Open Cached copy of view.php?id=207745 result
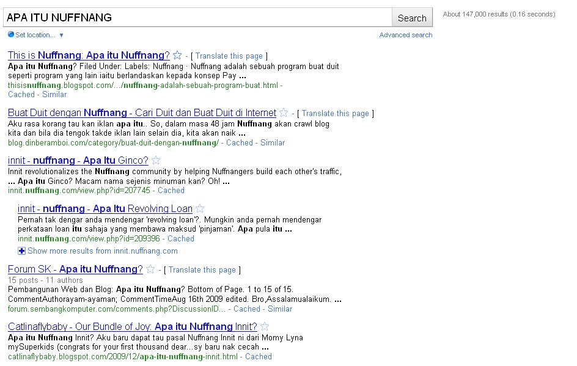The height and width of the screenshot is (366, 577). [171, 191]
